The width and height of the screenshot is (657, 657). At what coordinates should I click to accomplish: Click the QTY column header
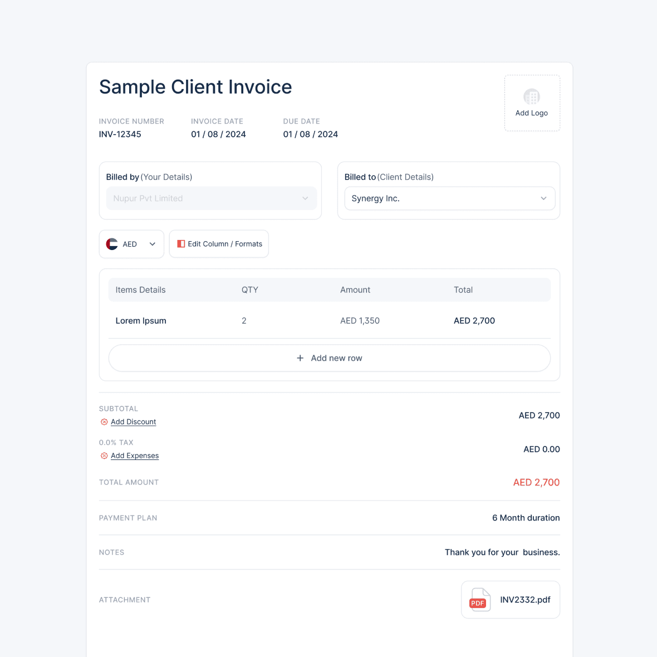pyautogui.click(x=250, y=290)
